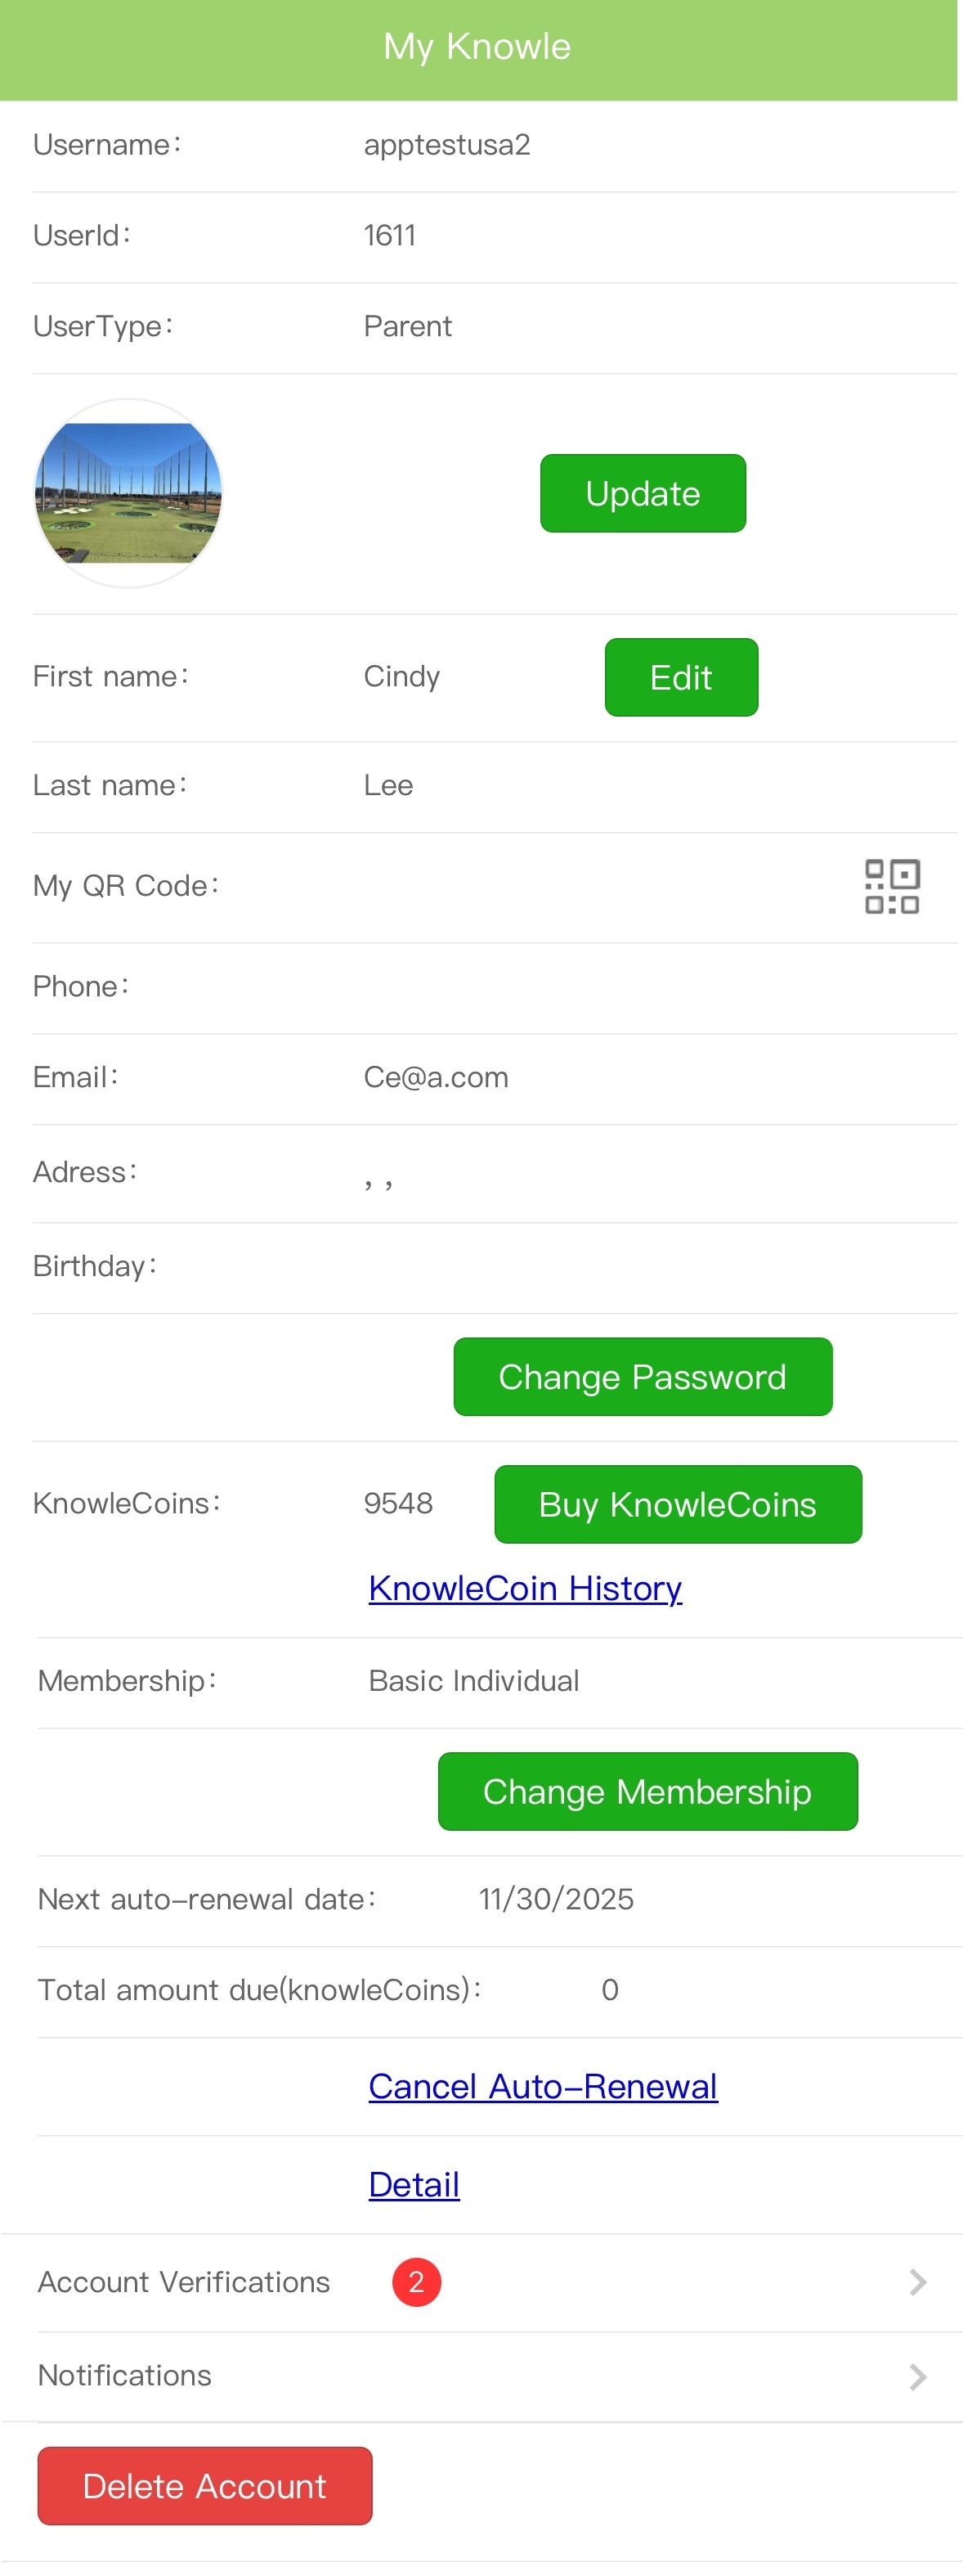Click the round profile photo

tap(128, 493)
